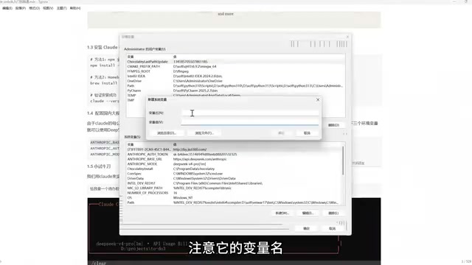Select the NUMBER_OF_PROCESSORS system variable row
The height and width of the screenshot is (265, 472).
click(234, 193)
